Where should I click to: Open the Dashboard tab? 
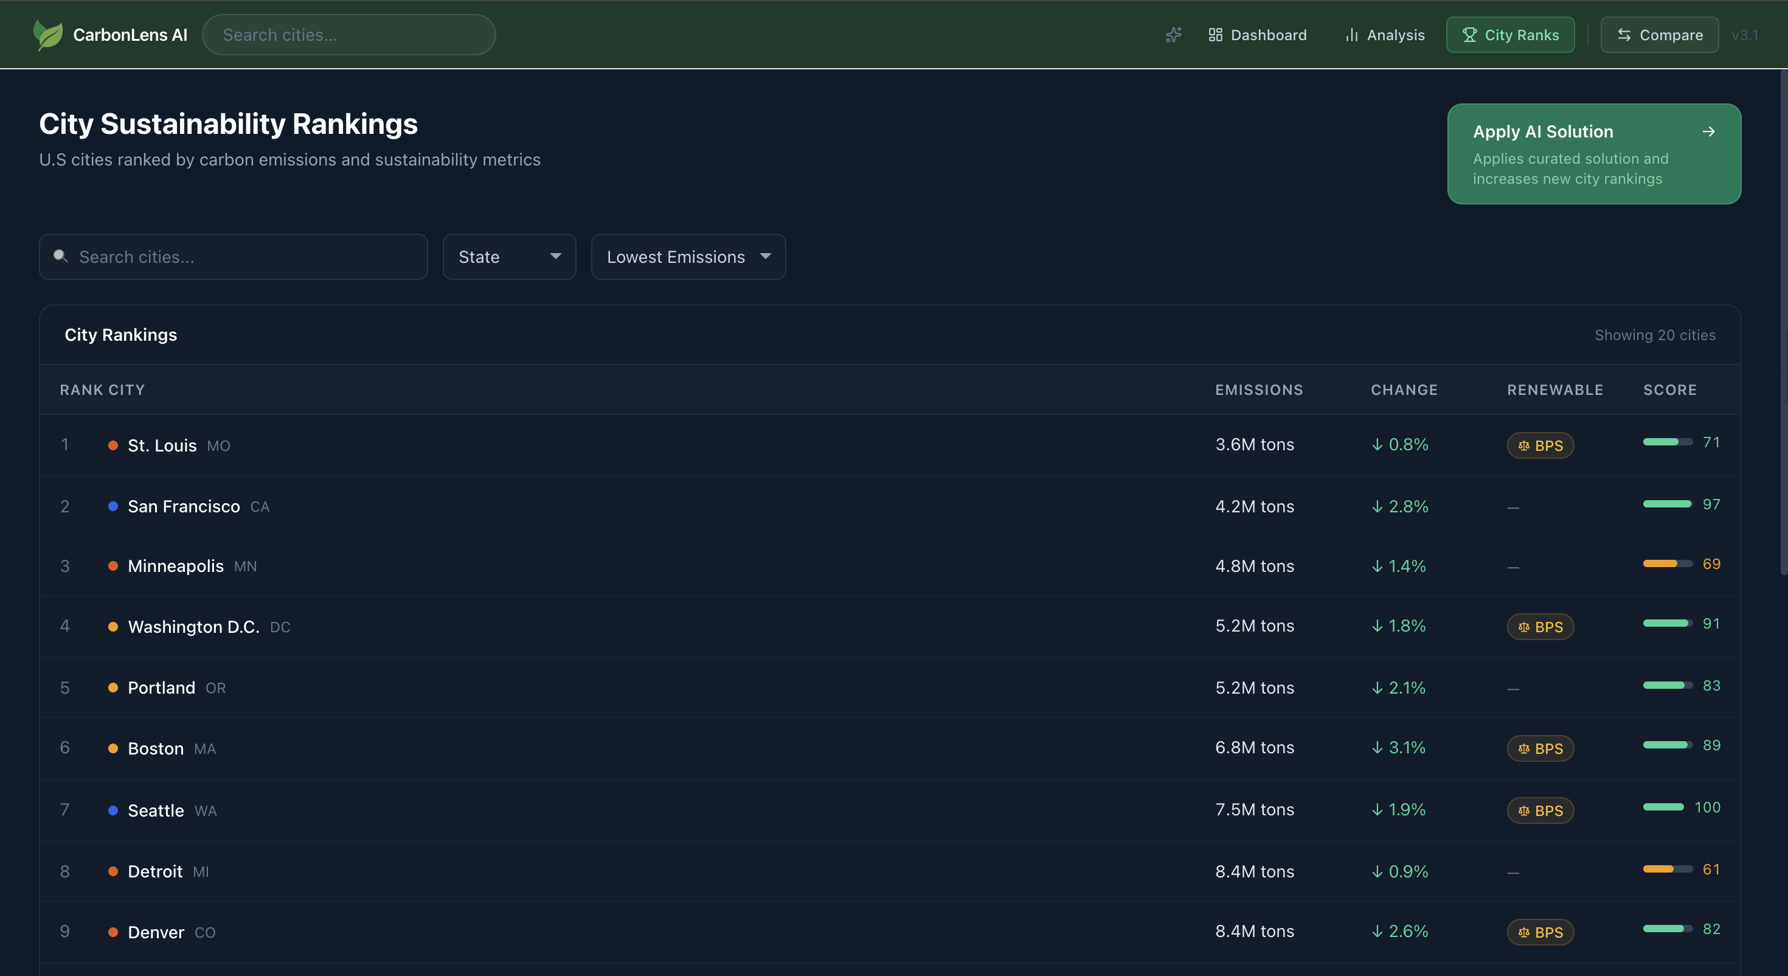coord(1257,35)
